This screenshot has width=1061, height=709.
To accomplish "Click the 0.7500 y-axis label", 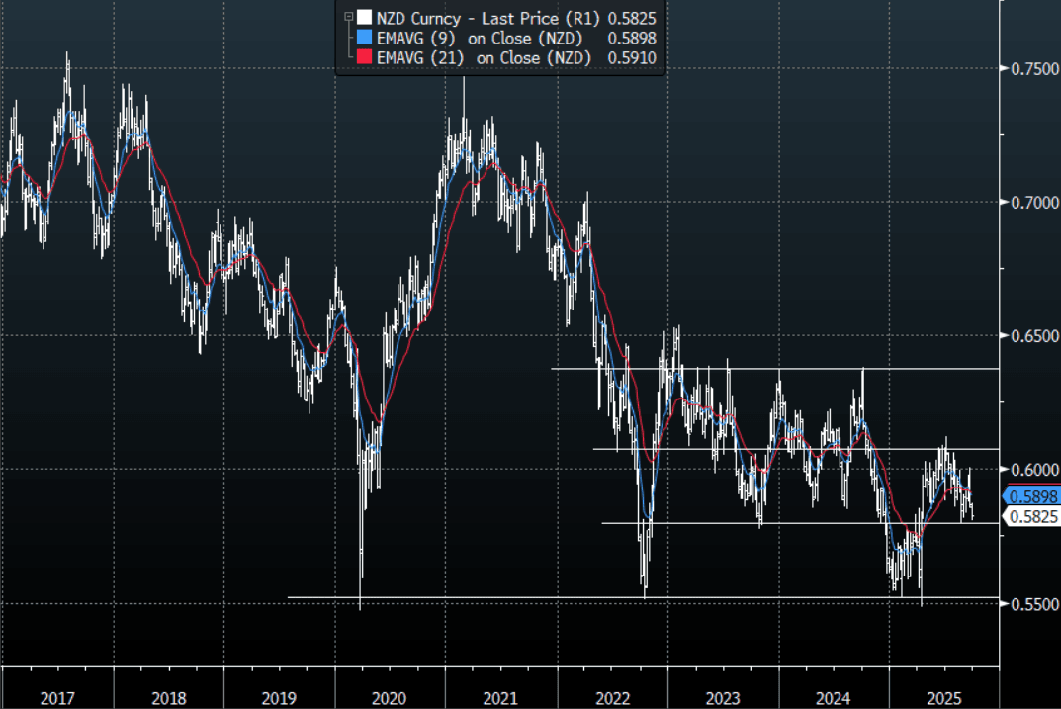I will tap(1034, 69).
